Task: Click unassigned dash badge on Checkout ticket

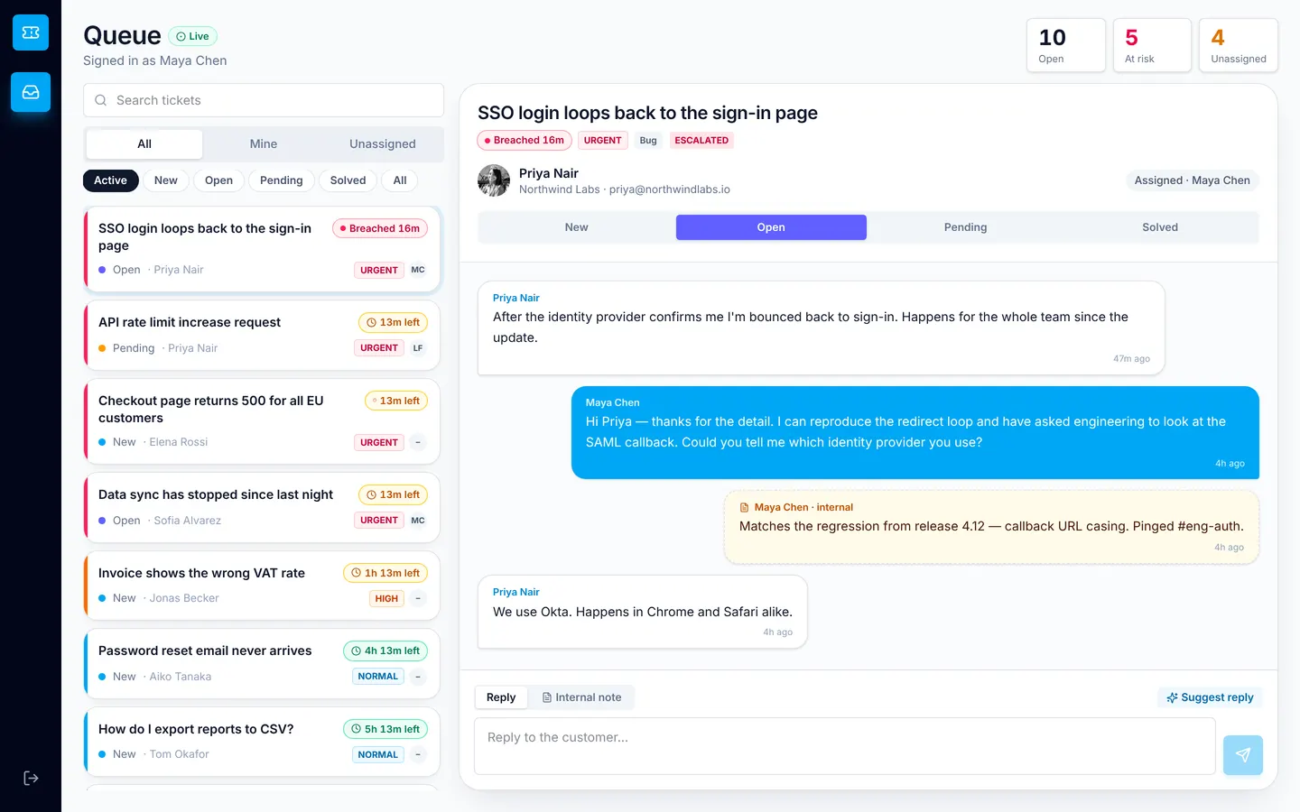Action: coord(418,442)
